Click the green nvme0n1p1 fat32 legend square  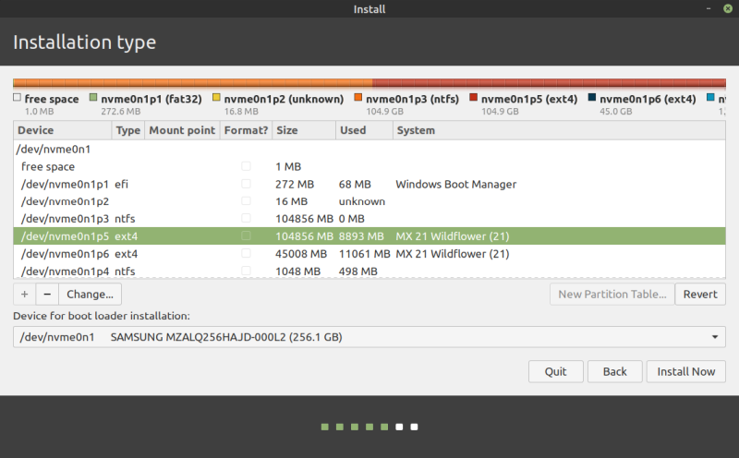pyautogui.click(x=93, y=98)
